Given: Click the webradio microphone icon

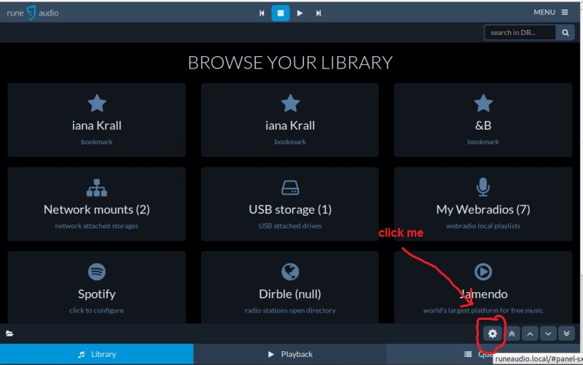Looking at the screenshot, I should pyautogui.click(x=483, y=187).
